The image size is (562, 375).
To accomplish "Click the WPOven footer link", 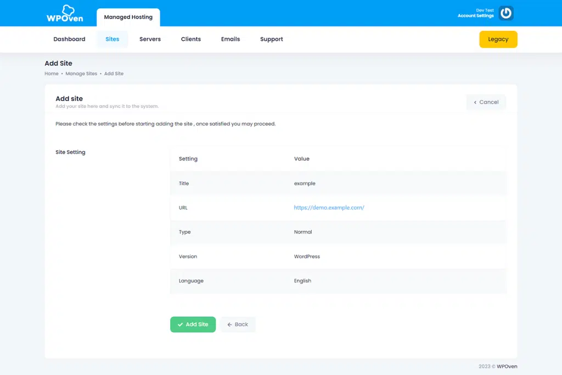I will point(507,366).
